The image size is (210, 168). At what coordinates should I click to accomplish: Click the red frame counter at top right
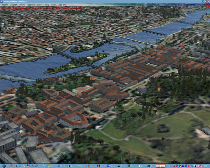(208, 5)
